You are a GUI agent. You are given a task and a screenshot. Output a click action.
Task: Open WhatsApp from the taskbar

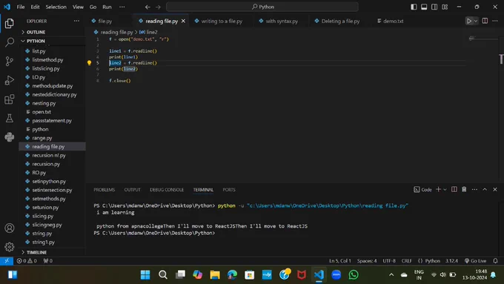[x=354, y=274]
